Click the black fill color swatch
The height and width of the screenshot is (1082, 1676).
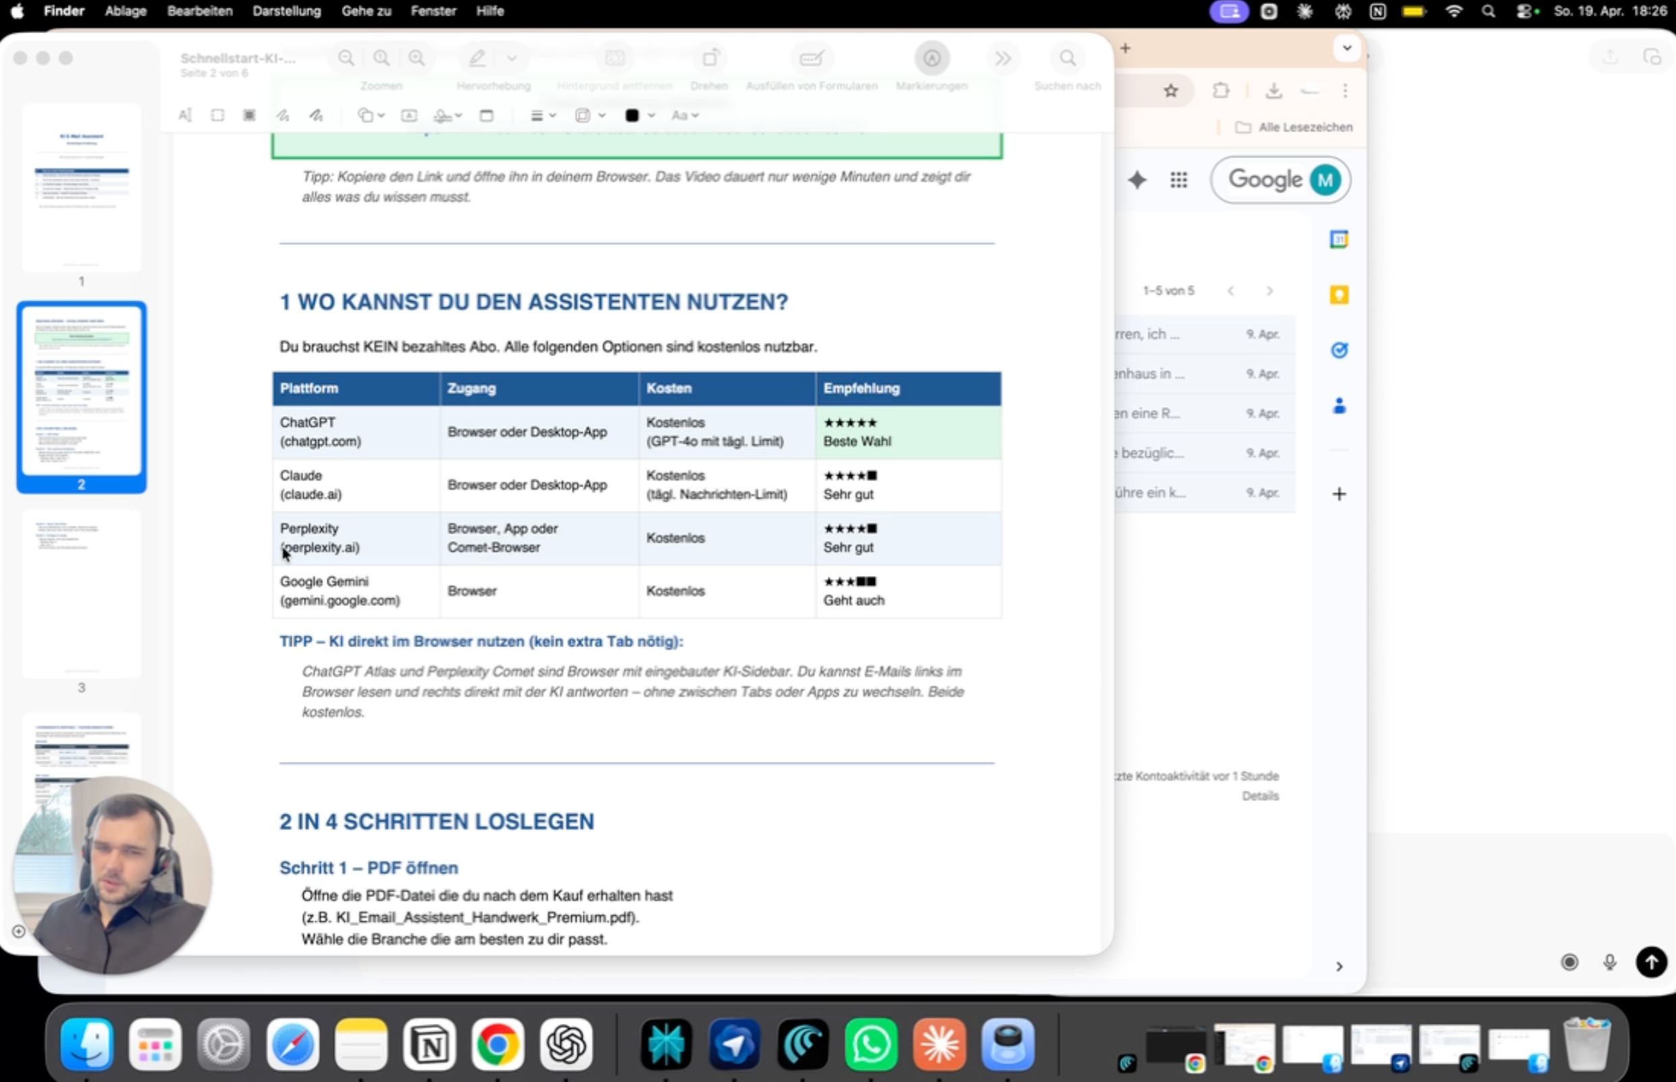(x=631, y=115)
